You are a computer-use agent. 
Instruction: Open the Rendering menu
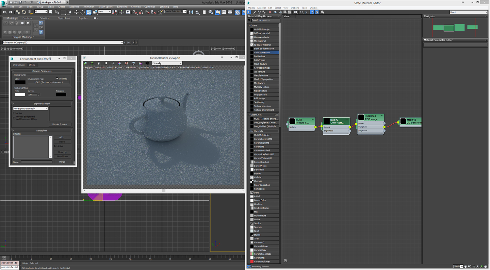pyautogui.click(x=122, y=7)
